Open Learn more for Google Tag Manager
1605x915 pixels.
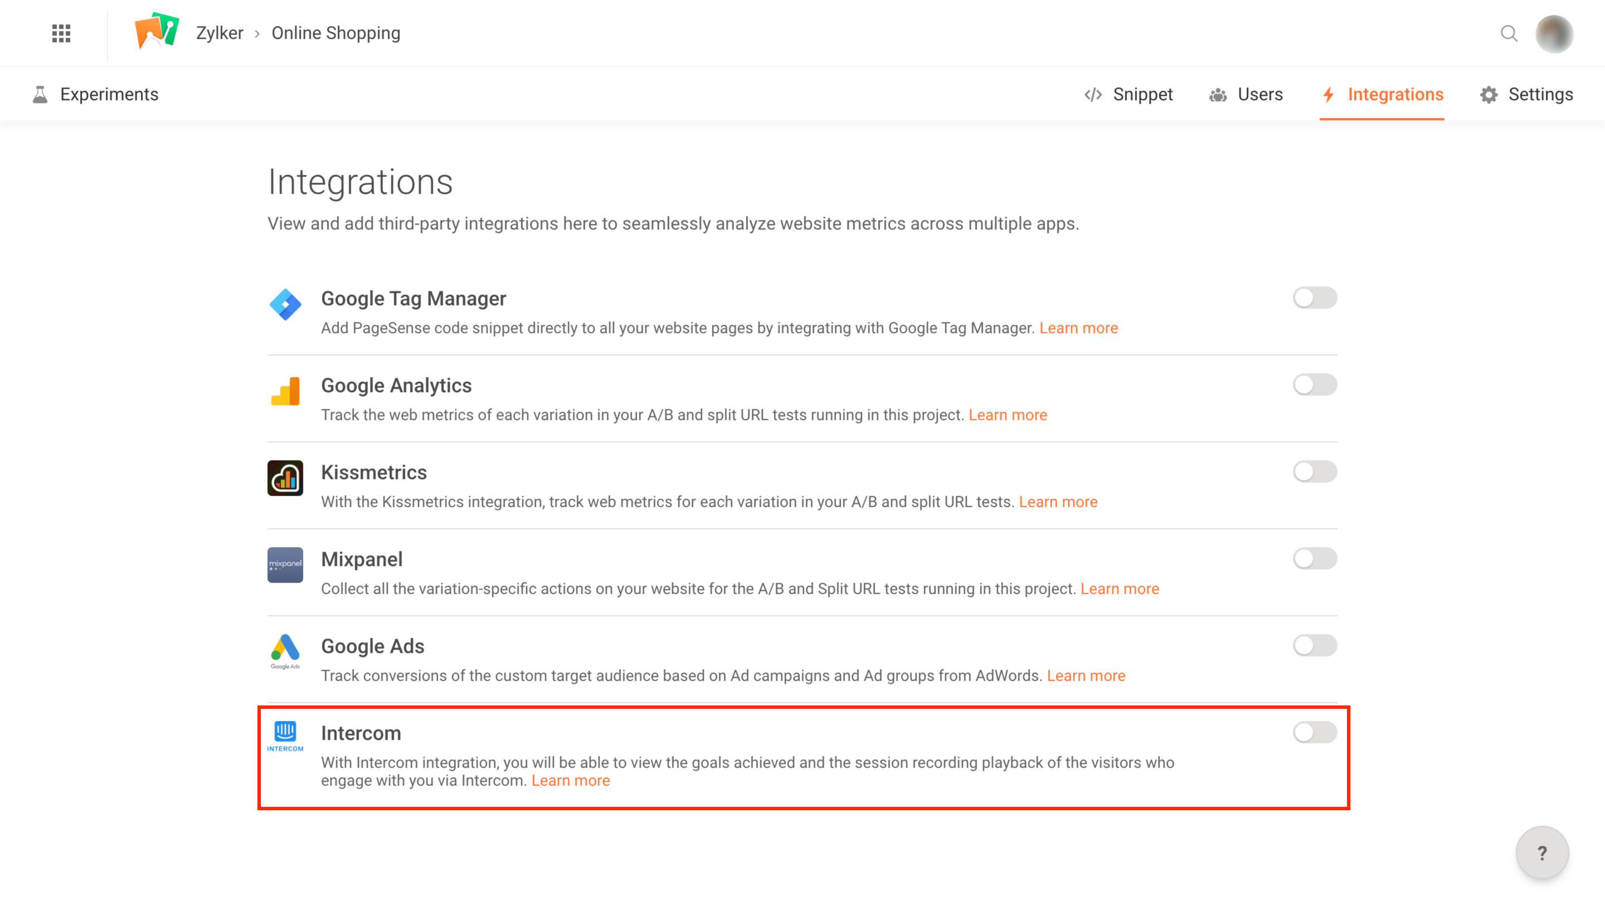1078,328
